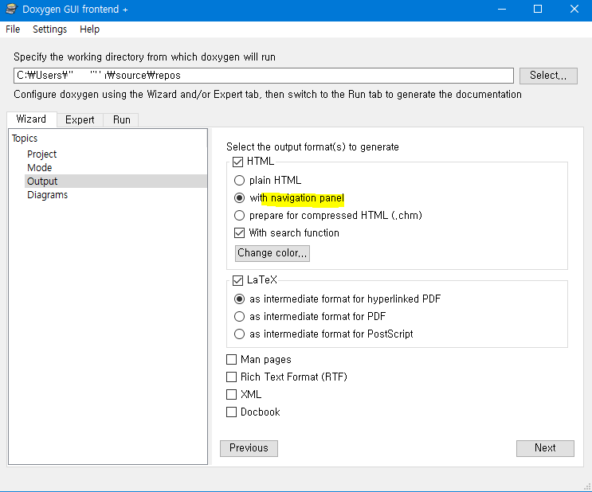Maximize the Doxygen window

click(538, 9)
